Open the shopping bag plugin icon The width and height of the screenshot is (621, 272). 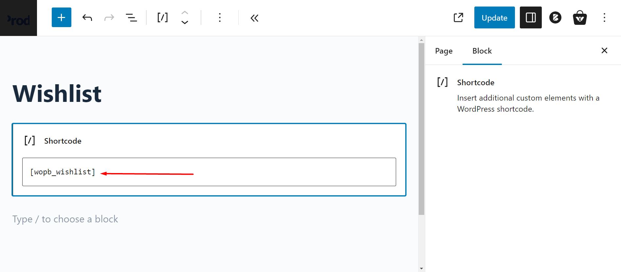point(579,17)
